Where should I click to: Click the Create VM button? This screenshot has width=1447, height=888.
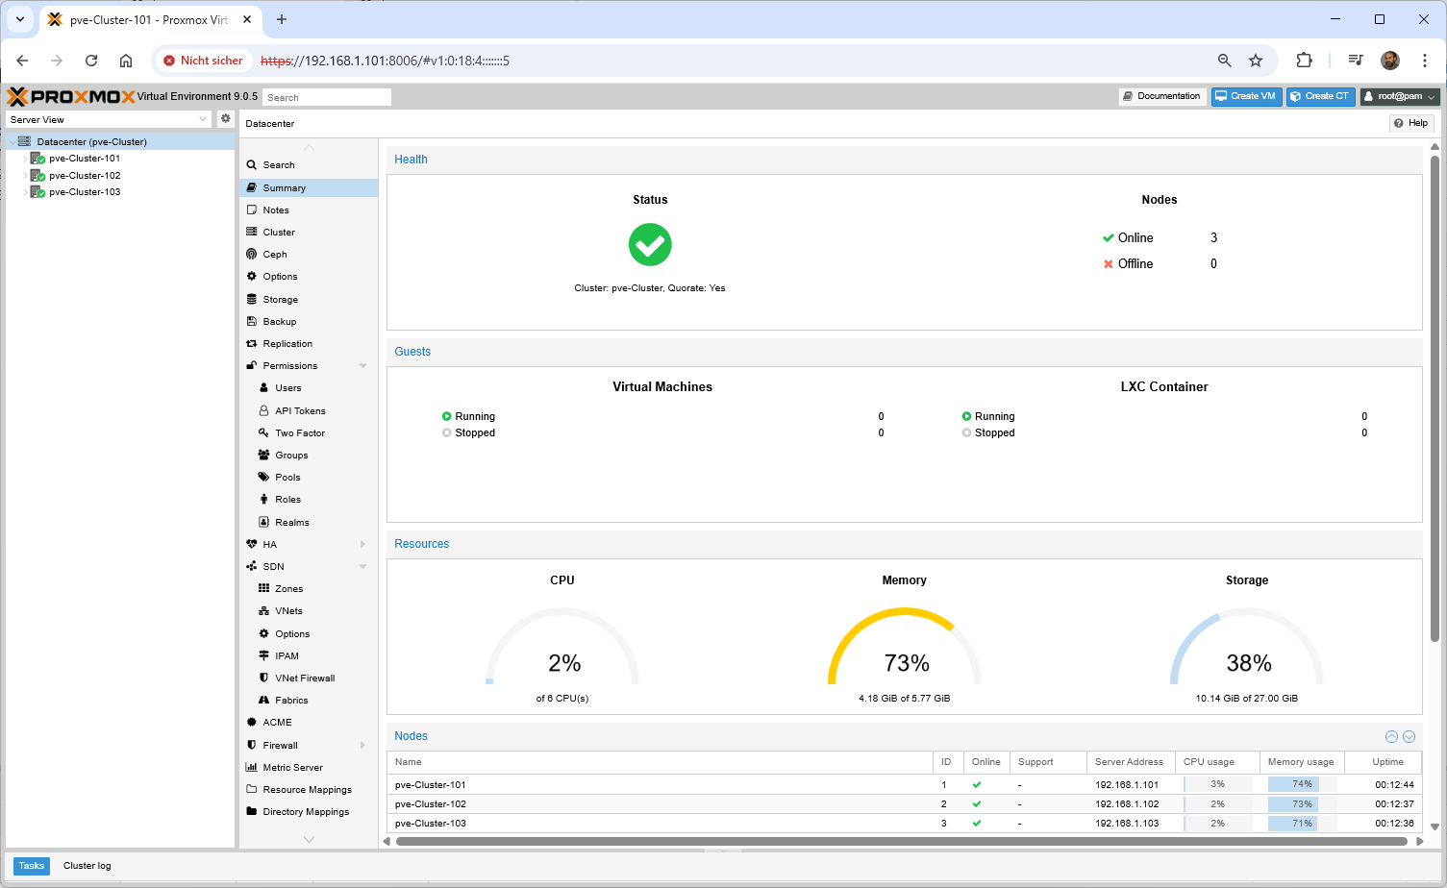point(1246,96)
